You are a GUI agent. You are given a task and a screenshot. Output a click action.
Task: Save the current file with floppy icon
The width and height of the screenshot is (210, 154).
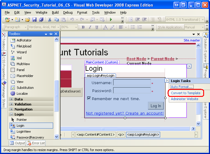tap(34, 20)
